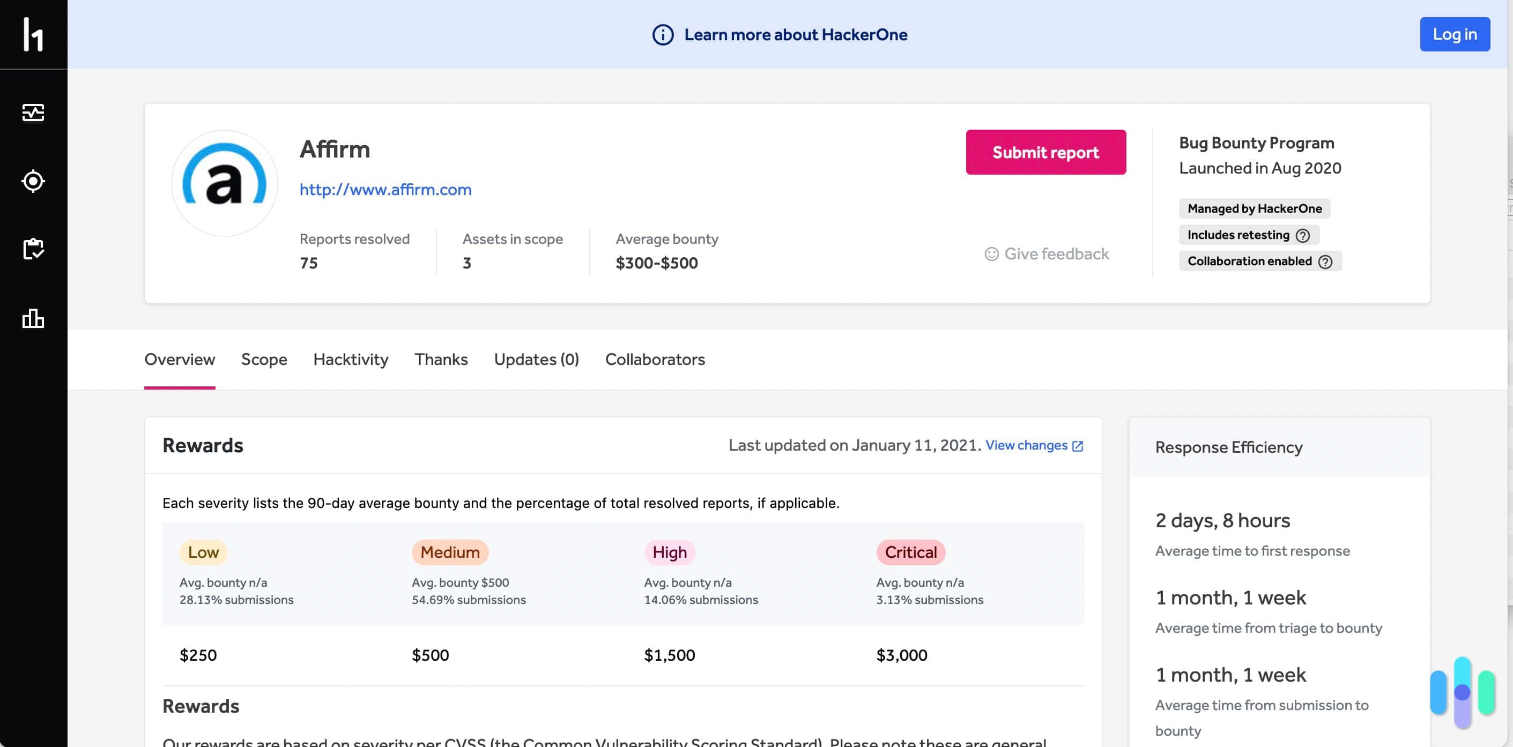Open the activity monitor sidebar icon

[x=33, y=112]
